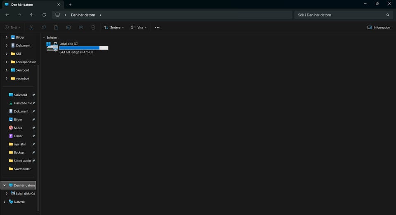
Task: Click chevron before Den här datorn breadcrumb
Action: coord(65,15)
